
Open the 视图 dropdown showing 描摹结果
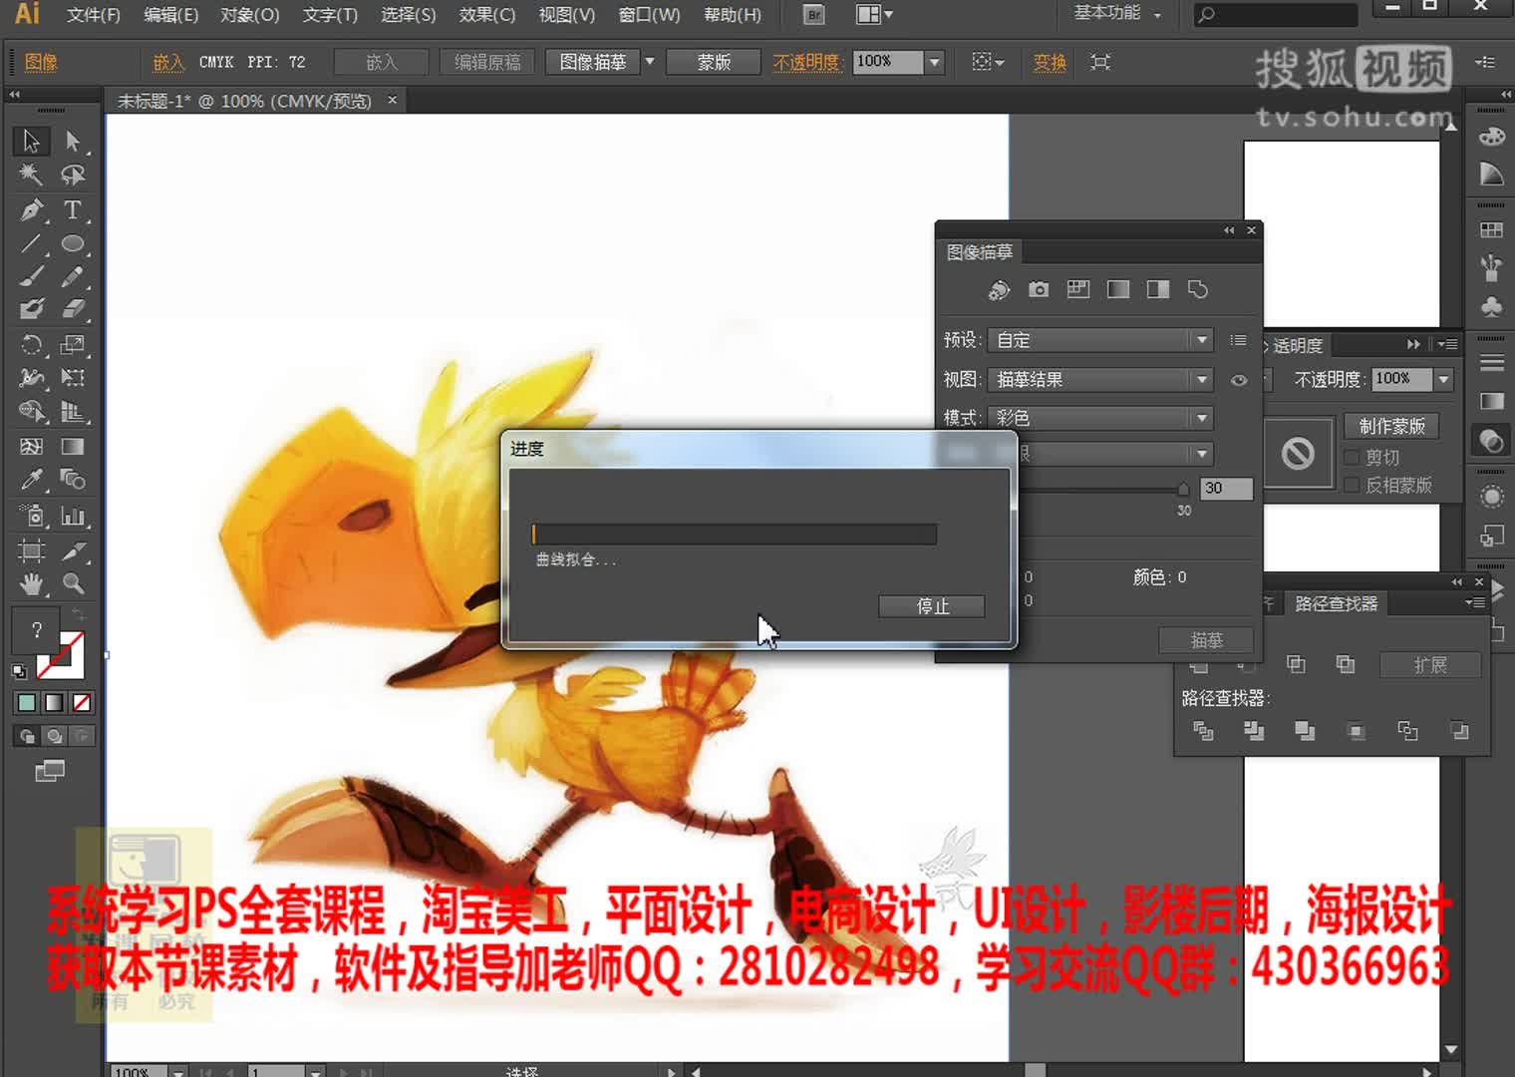pos(1100,380)
